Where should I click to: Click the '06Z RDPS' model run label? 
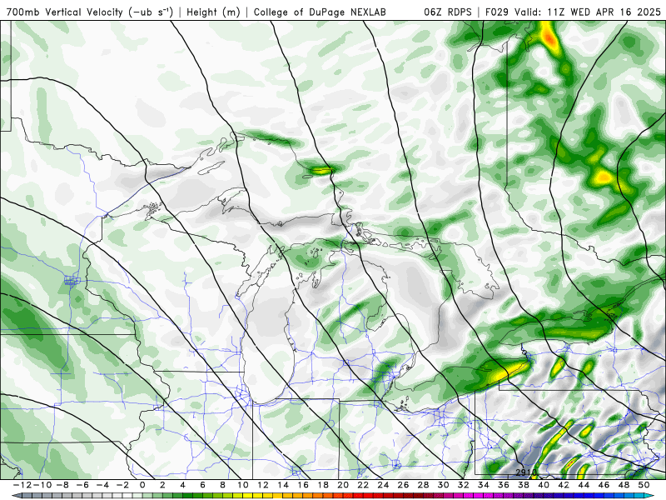pyautogui.click(x=447, y=12)
